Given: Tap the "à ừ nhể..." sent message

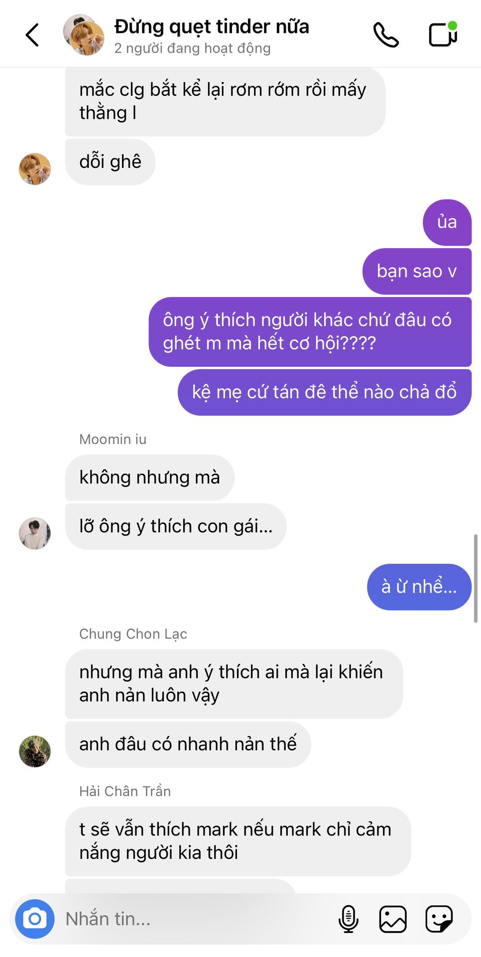Looking at the screenshot, I should (419, 587).
